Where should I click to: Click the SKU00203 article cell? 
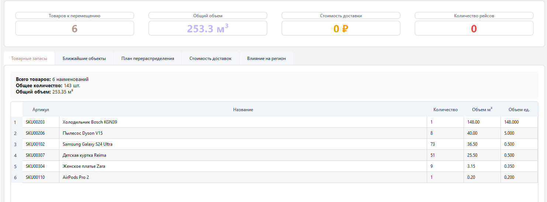point(35,122)
